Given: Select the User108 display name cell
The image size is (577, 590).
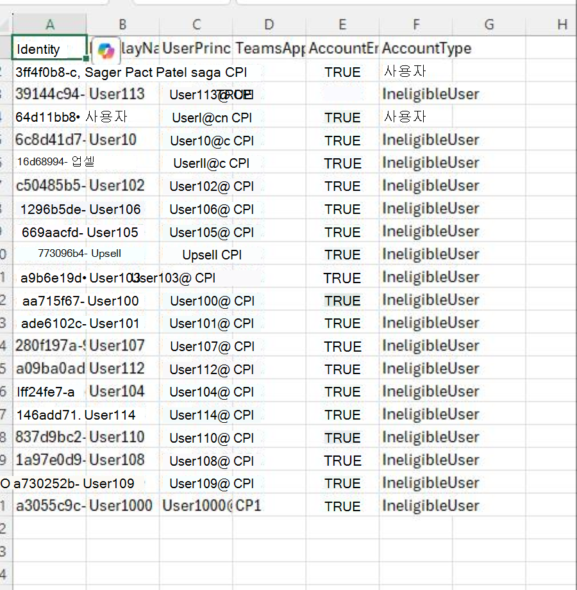Looking at the screenshot, I should pyautogui.click(x=123, y=460).
